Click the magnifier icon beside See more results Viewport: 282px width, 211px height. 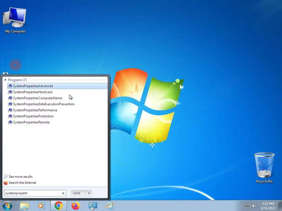coord(6,177)
